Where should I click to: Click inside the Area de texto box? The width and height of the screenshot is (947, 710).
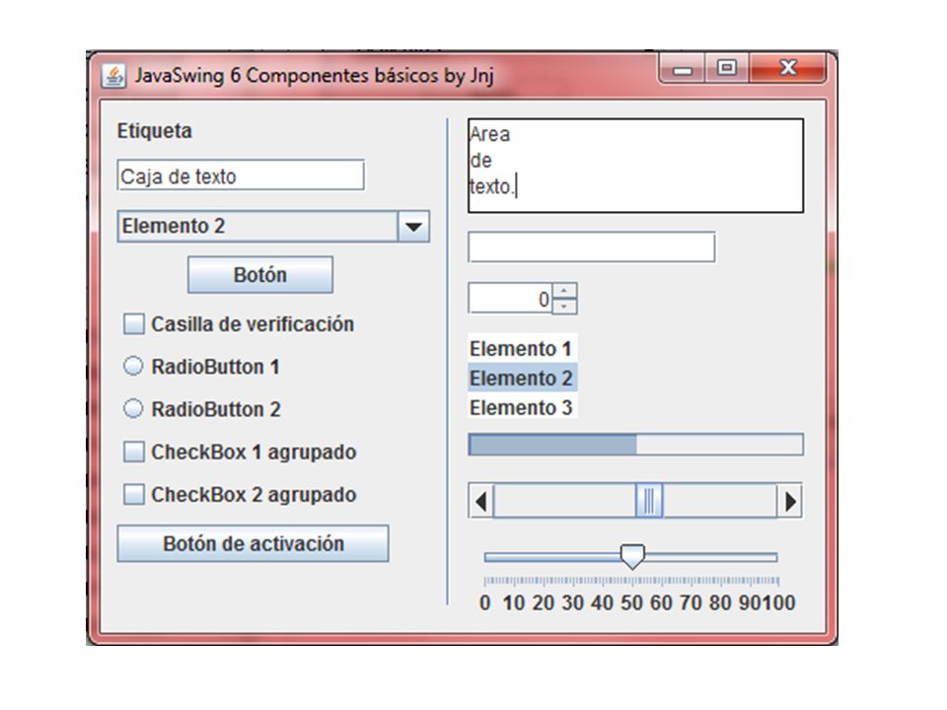636,166
